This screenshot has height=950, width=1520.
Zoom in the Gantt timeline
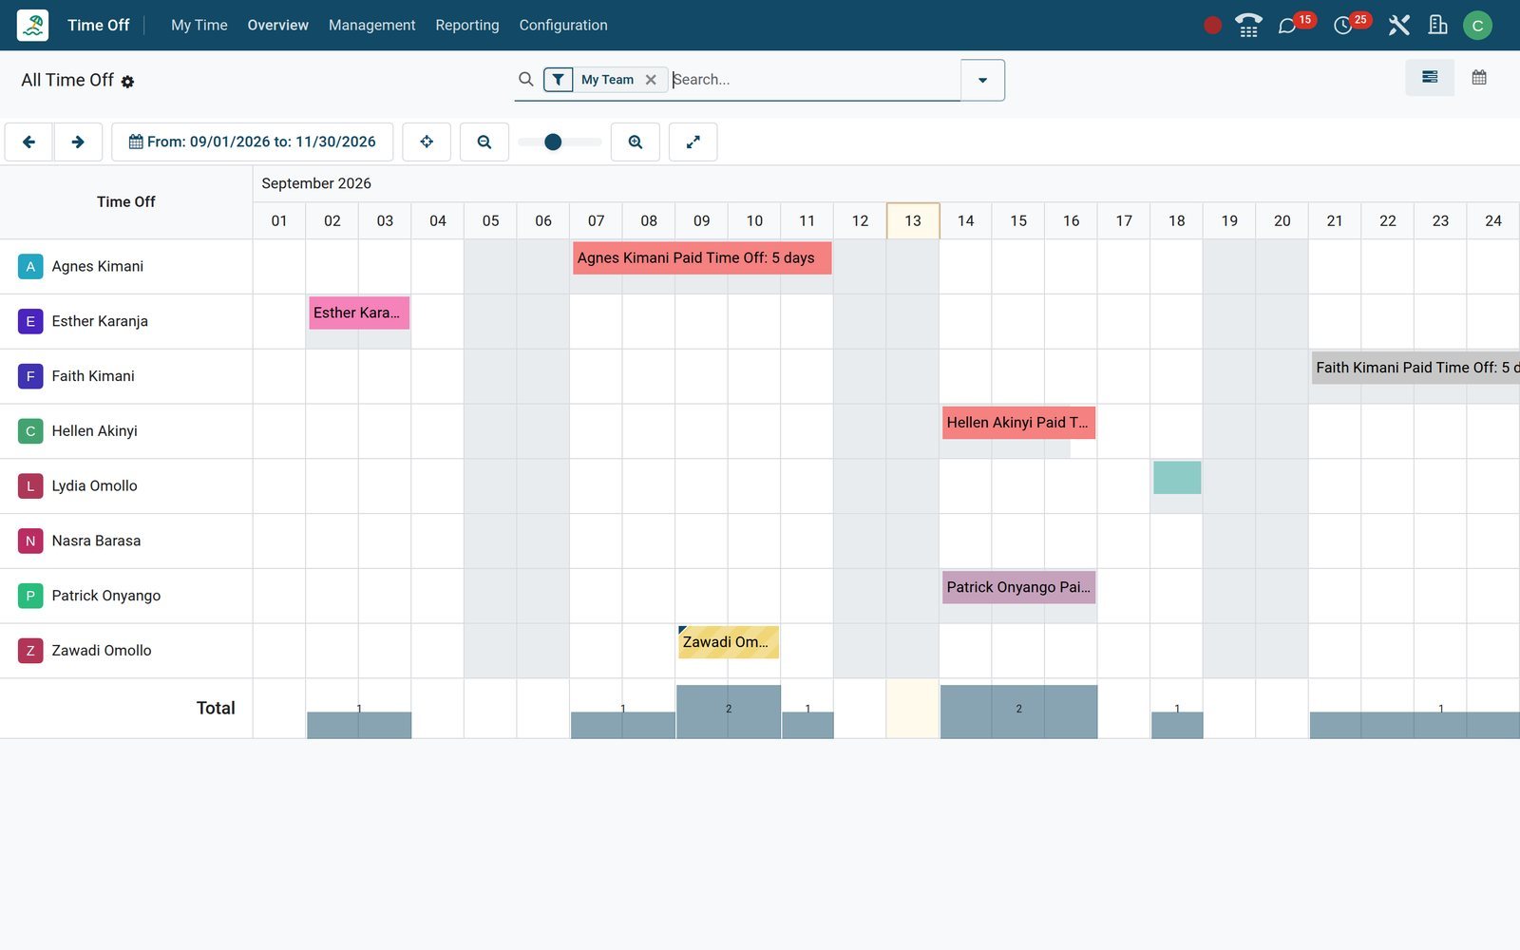tap(636, 142)
